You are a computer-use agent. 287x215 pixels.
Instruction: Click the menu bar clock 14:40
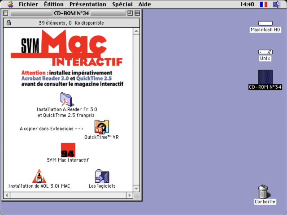[x=247, y=4]
